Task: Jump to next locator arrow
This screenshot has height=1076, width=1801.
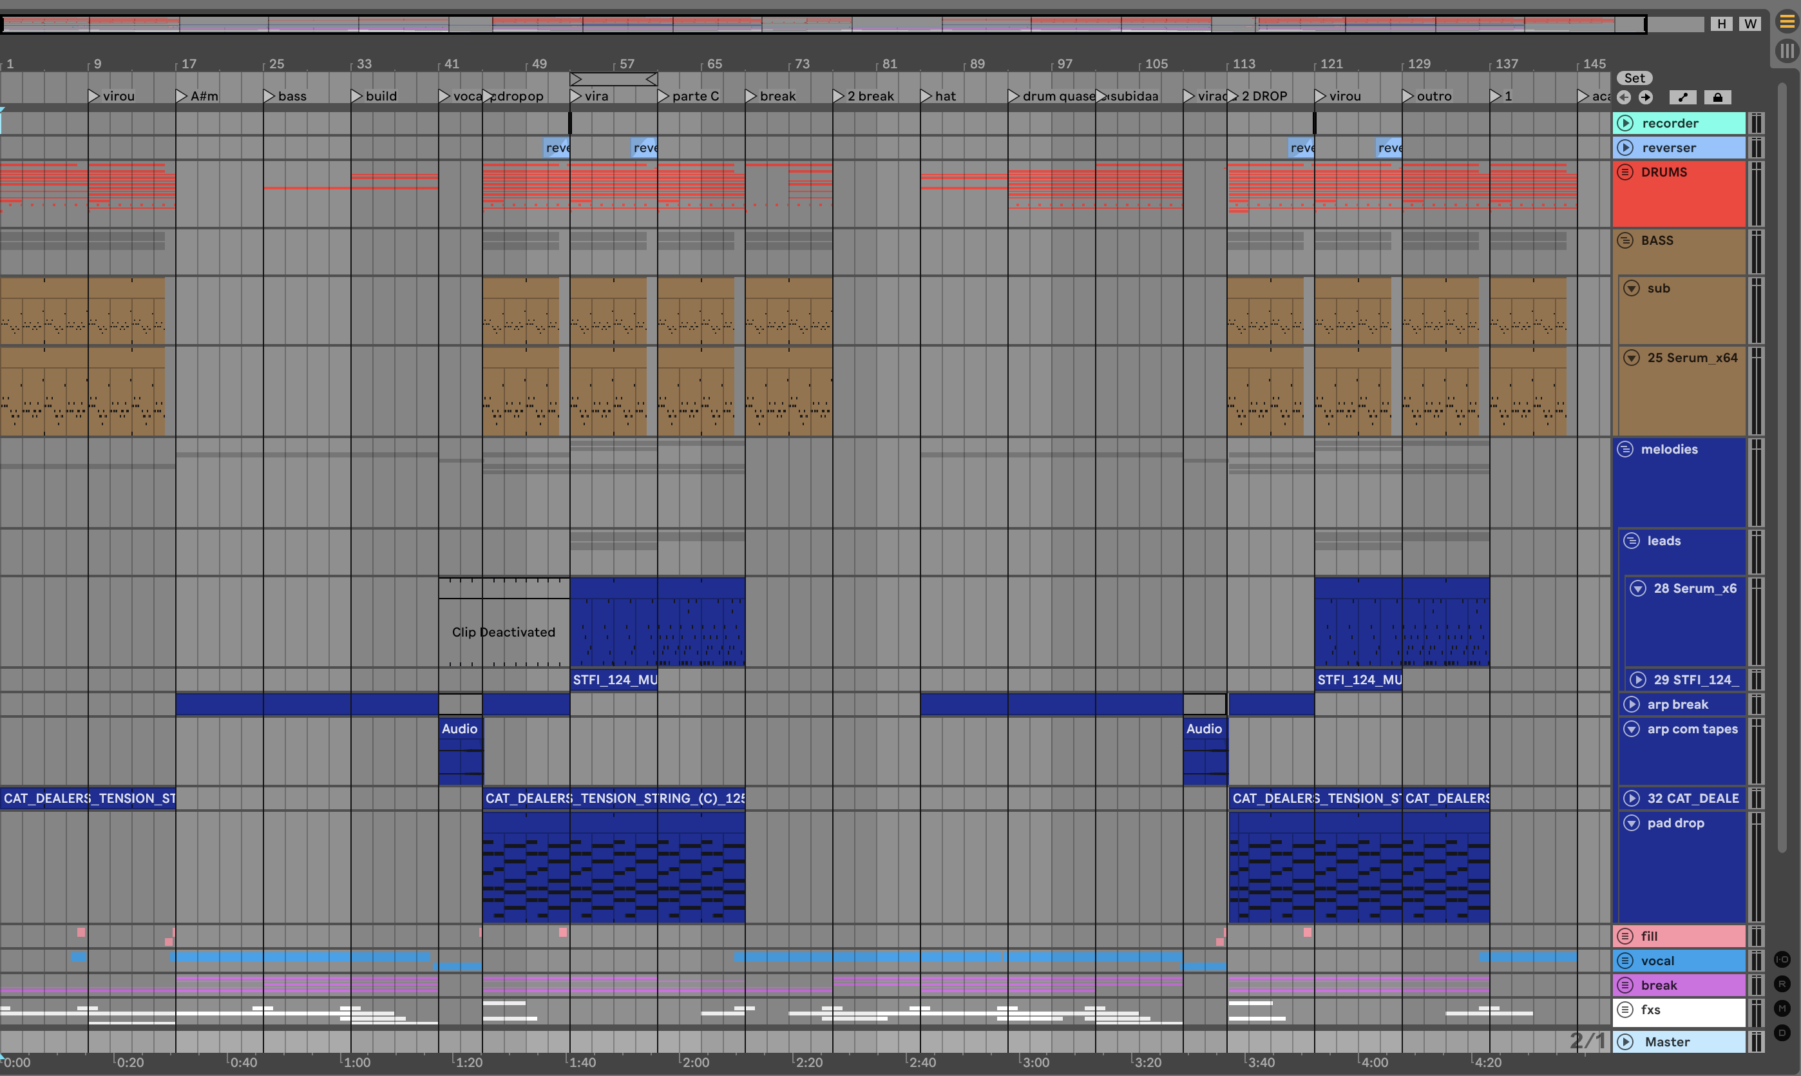Action: (x=1646, y=97)
